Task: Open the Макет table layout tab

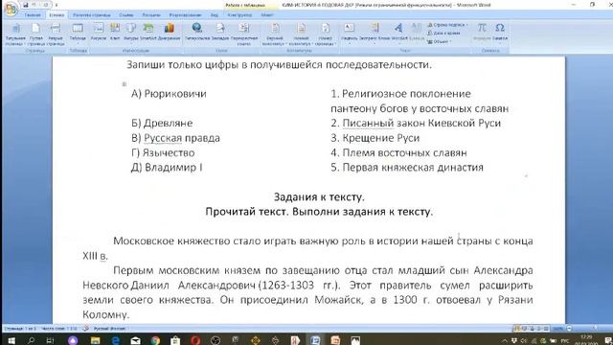Action: (x=267, y=15)
